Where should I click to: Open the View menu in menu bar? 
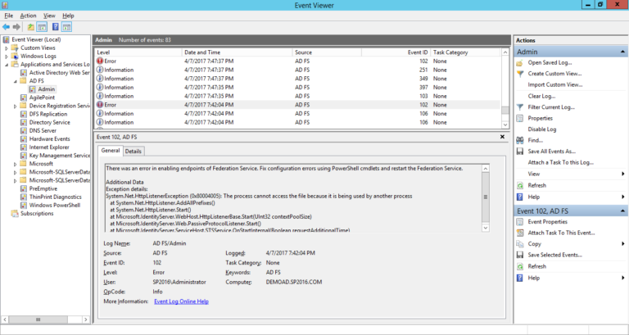coord(49,16)
